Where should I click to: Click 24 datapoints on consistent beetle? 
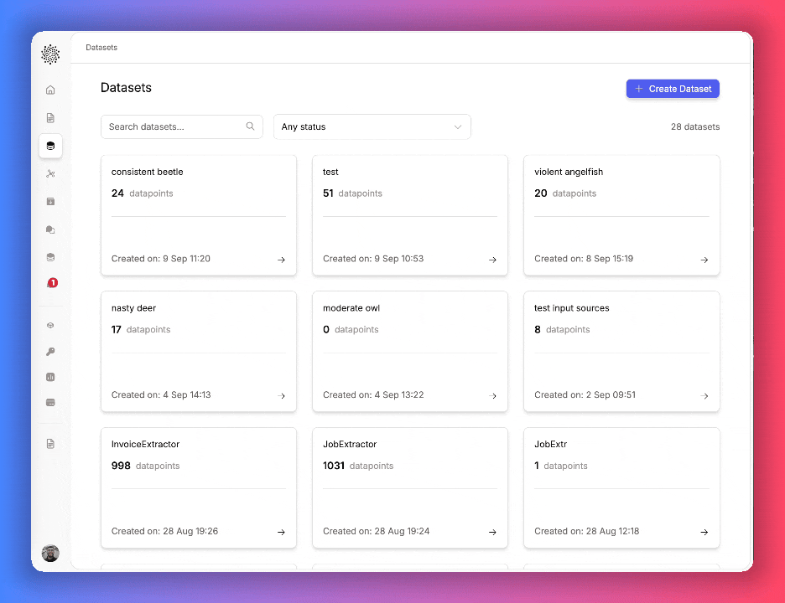(x=143, y=193)
